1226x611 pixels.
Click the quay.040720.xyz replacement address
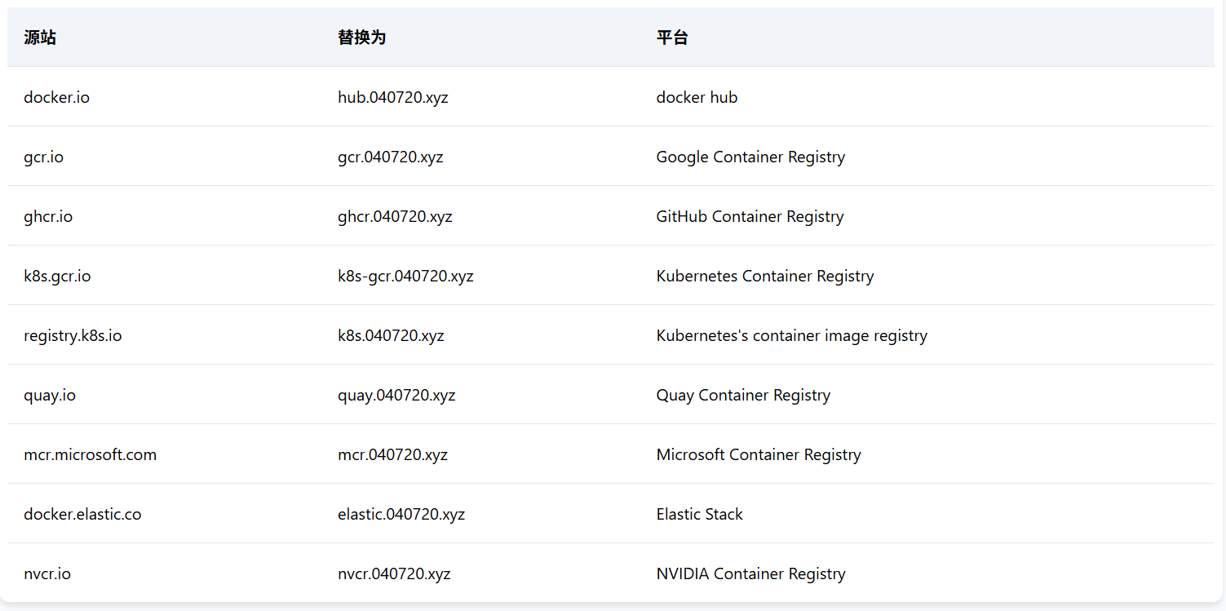[x=396, y=395]
